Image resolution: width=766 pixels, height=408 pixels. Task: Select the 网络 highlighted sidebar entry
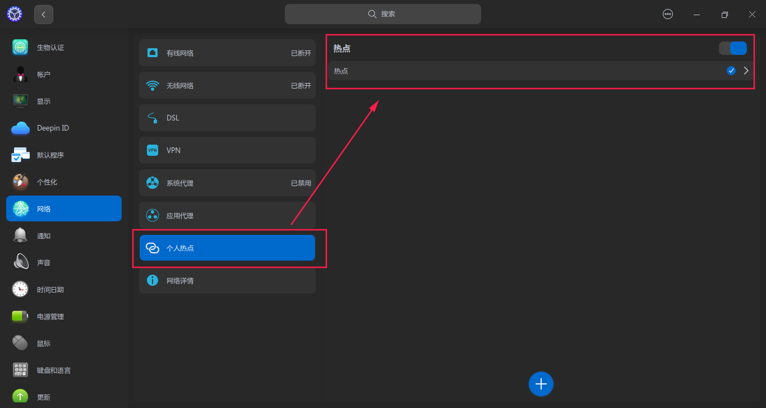(x=63, y=208)
